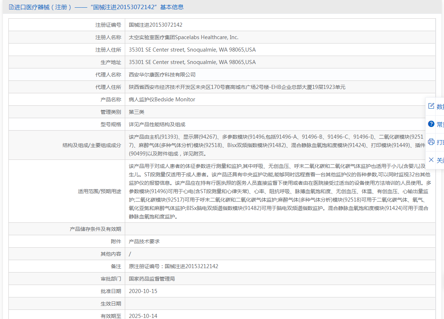Click the 注册人名称 label cell
This screenshot has height=319, width=444.
(67, 37)
